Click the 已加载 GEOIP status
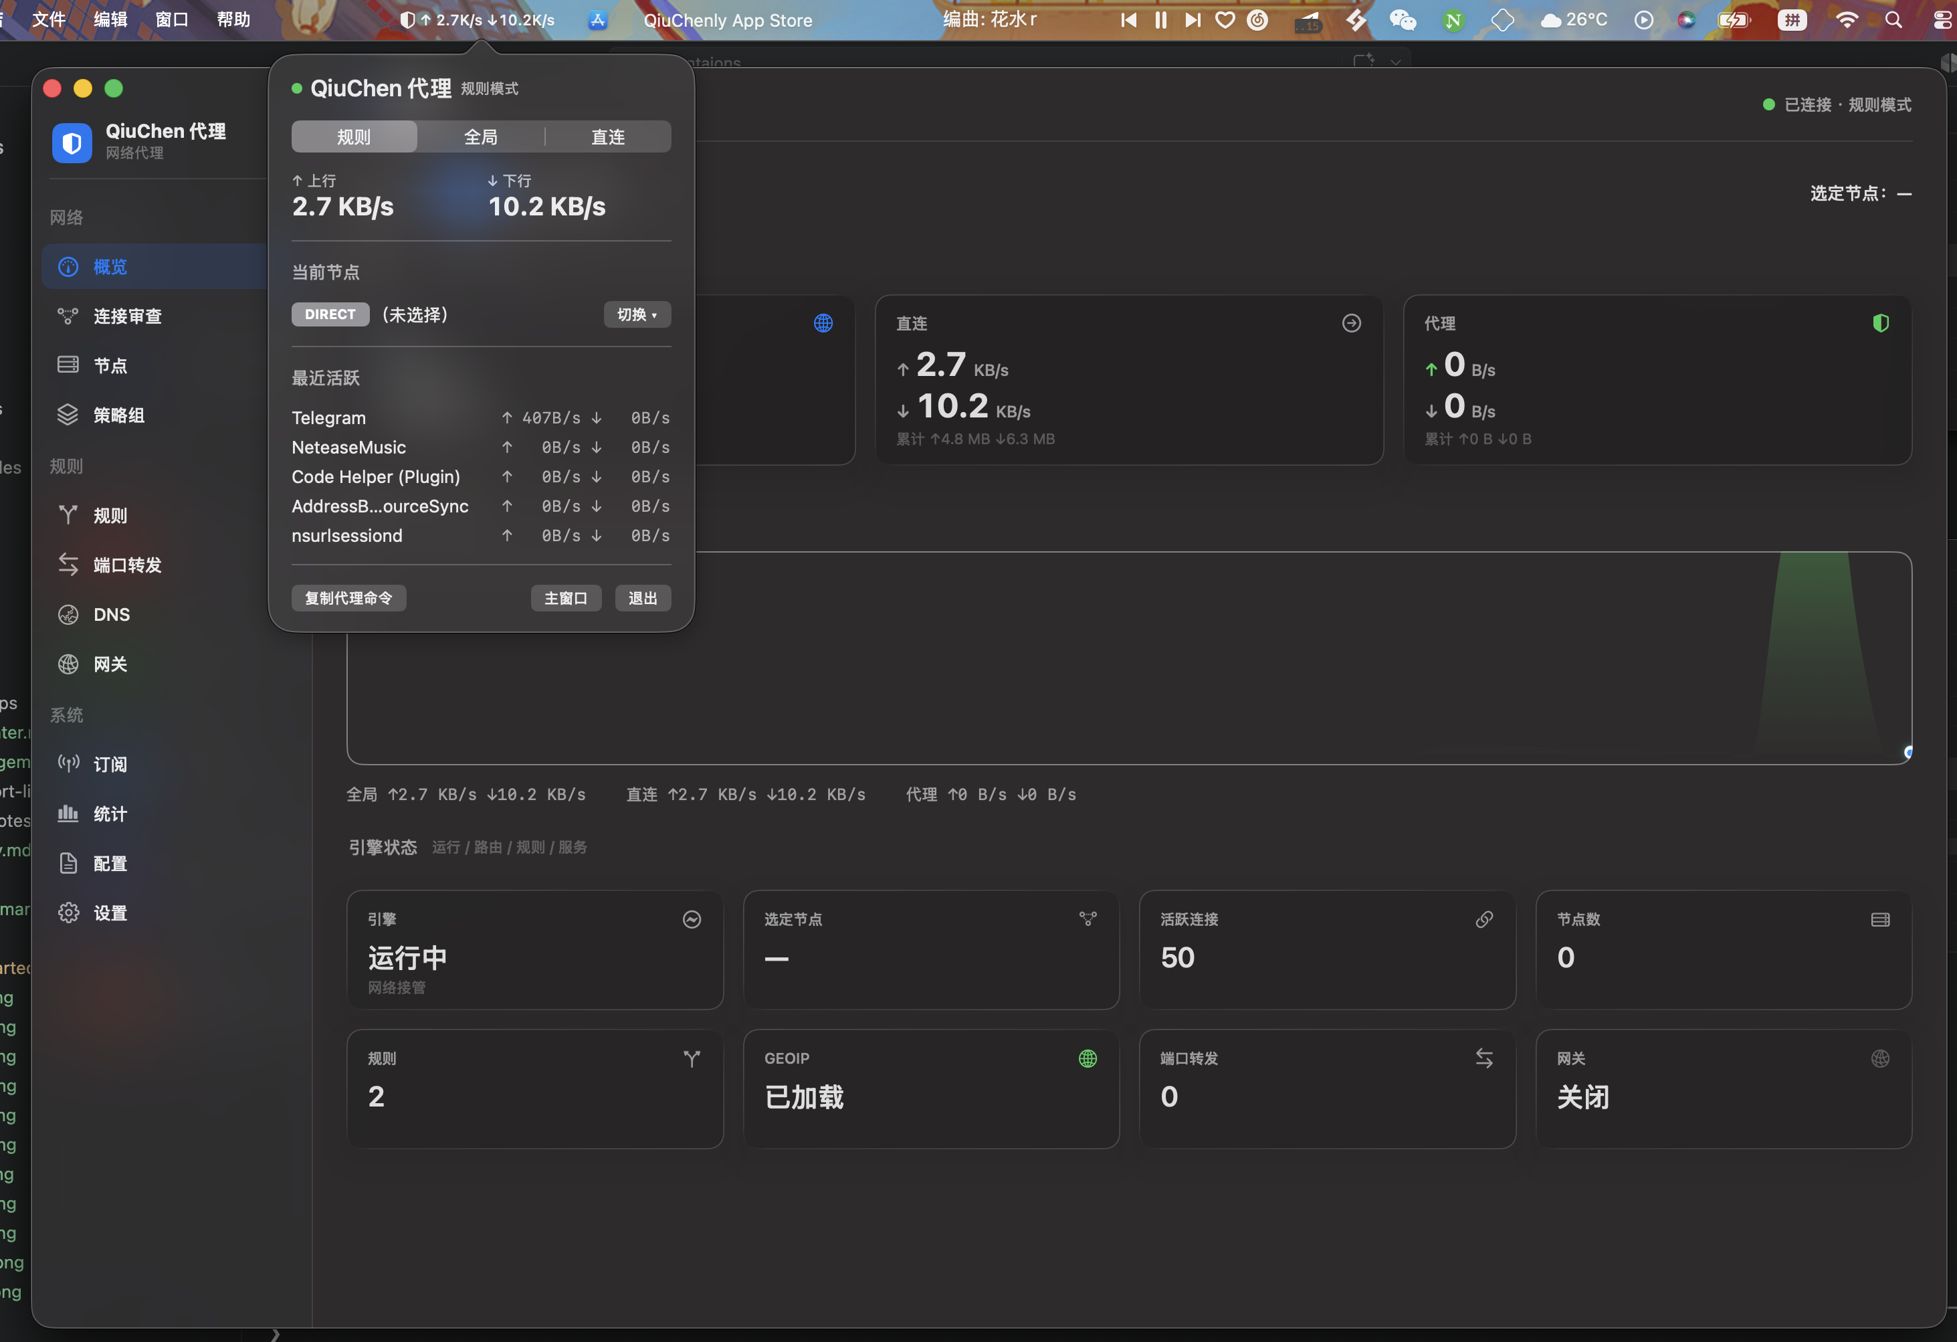The height and width of the screenshot is (1342, 1957). point(804,1097)
